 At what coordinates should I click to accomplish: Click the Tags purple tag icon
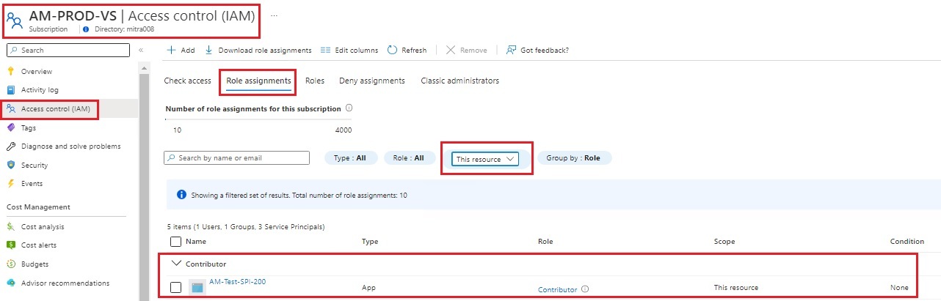[x=10, y=127]
